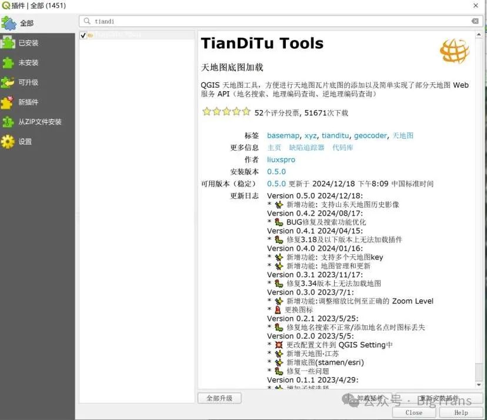This screenshot has width=487, height=420.
Task: Uncheck the TianDiTu Tools plugin checkbox
Action: (x=82, y=35)
